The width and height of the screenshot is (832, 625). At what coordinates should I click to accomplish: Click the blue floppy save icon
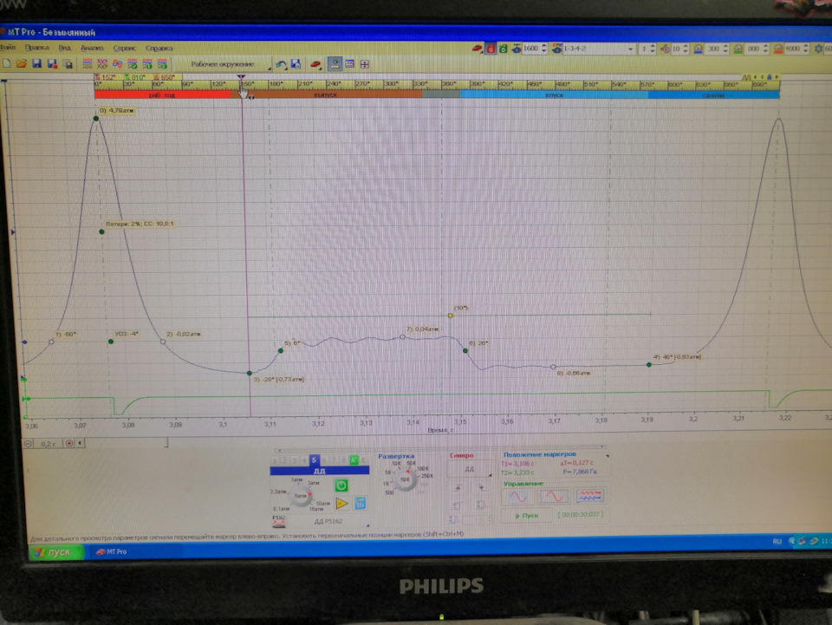point(36,63)
